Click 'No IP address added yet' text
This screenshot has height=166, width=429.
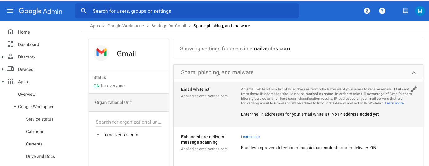pyautogui.click(x=355, y=114)
